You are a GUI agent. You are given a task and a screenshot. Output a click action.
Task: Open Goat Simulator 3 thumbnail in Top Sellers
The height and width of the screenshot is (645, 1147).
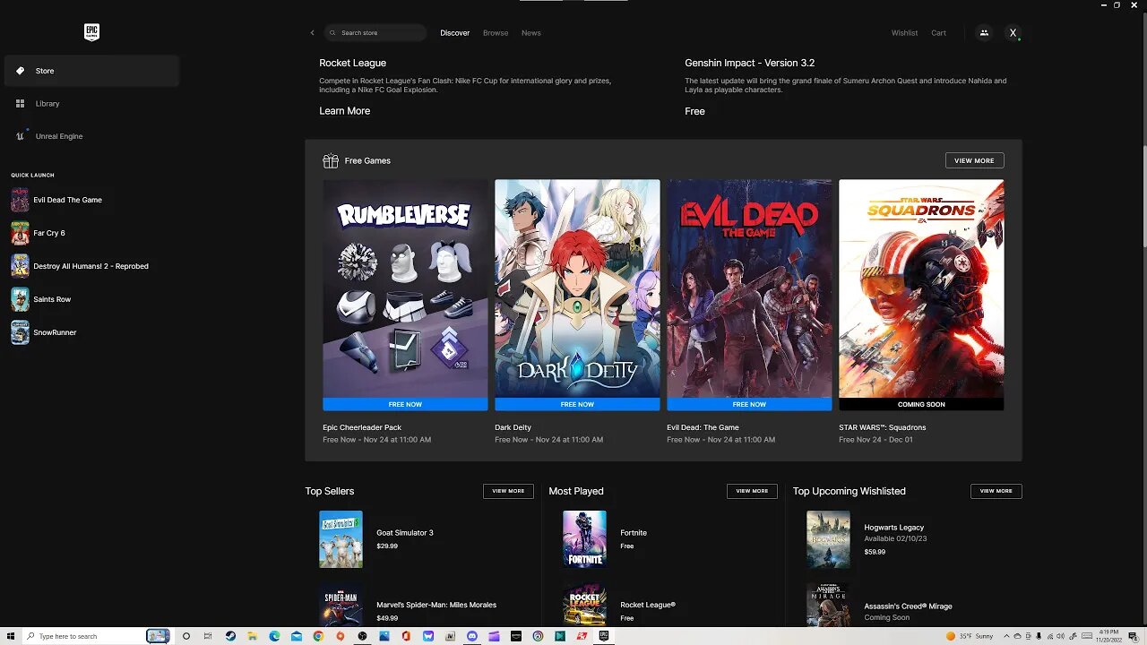point(341,539)
